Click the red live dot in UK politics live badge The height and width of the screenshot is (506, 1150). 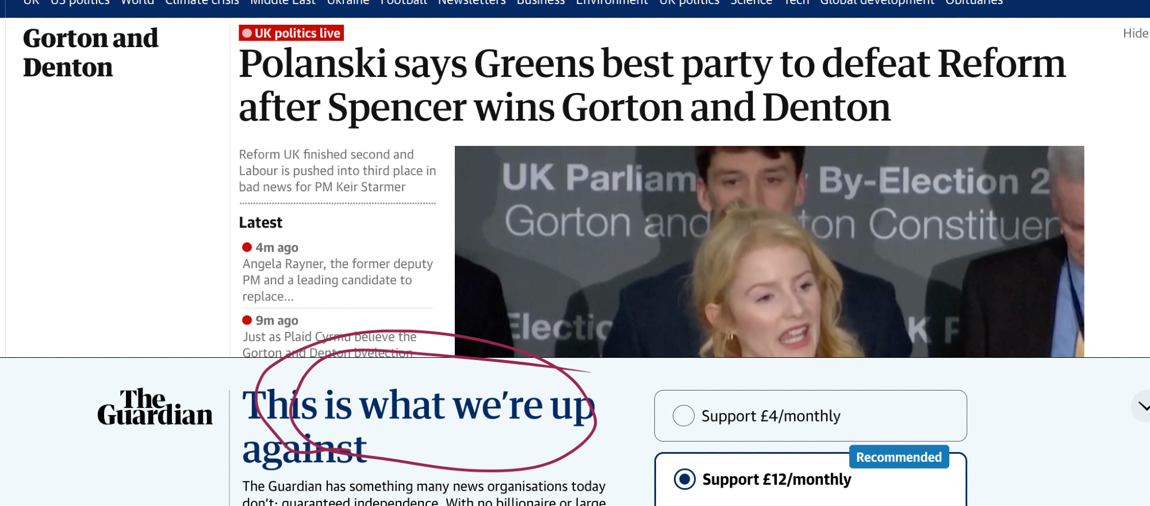click(247, 33)
